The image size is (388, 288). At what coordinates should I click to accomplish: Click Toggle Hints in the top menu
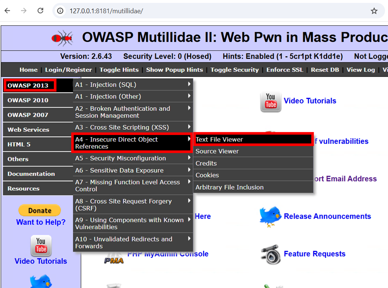(x=119, y=69)
